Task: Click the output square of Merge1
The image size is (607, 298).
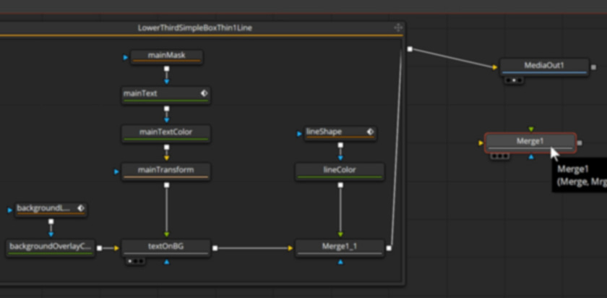Action: (580, 143)
